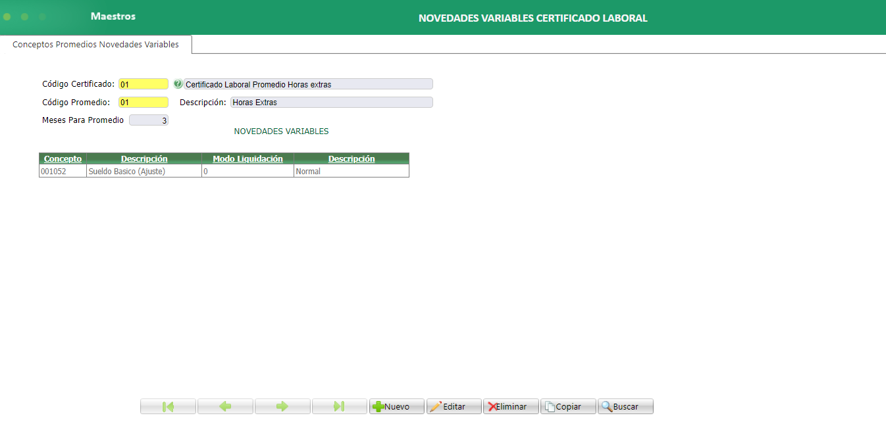The height and width of the screenshot is (426, 886).
Task: Select the Buscar magnifying glass icon
Action: pos(607,406)
